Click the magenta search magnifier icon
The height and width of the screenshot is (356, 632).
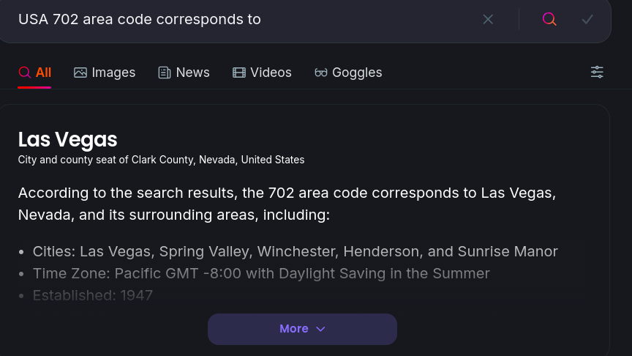click(x=549, y=19)
